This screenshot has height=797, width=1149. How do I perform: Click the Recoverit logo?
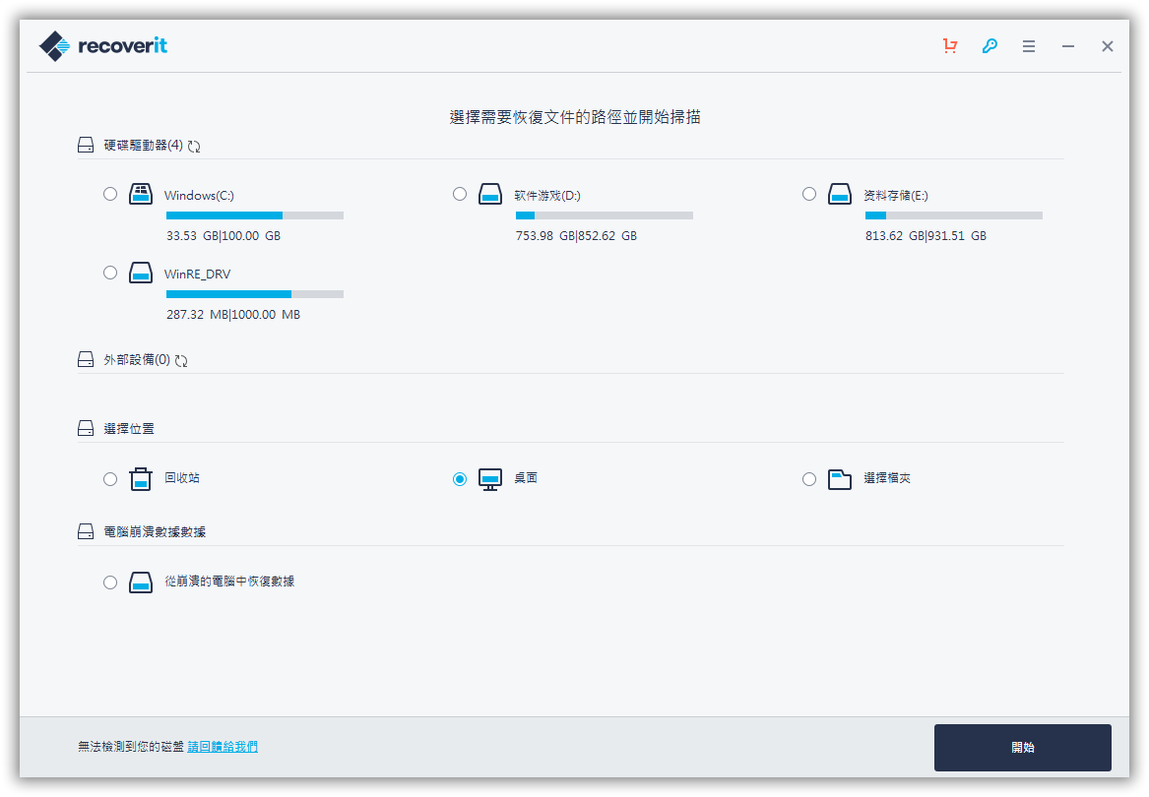pyautogui.click(x=102, y=45)
